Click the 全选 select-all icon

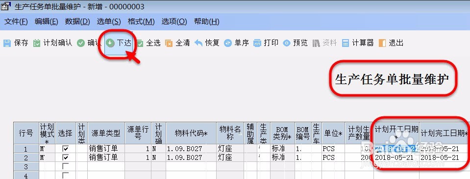click(x=140, y=44)
